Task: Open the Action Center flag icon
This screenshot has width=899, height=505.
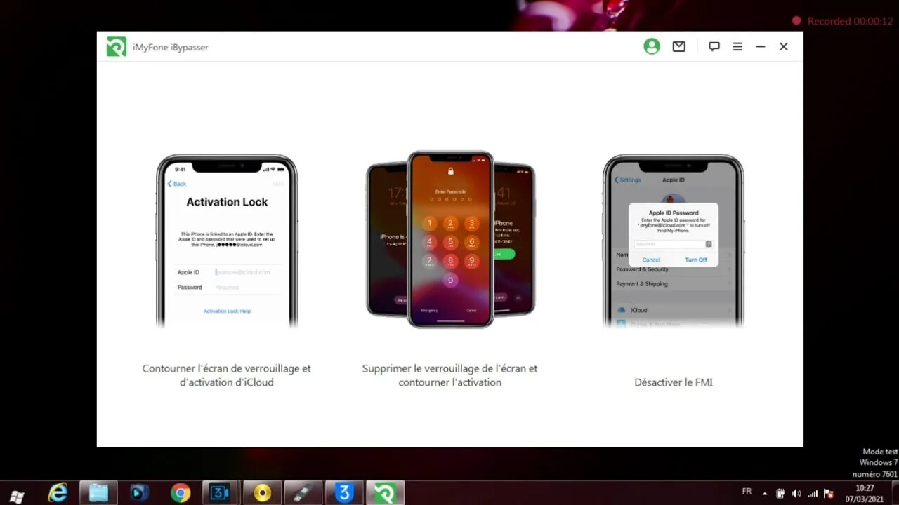Action: [x=829, y=493]
